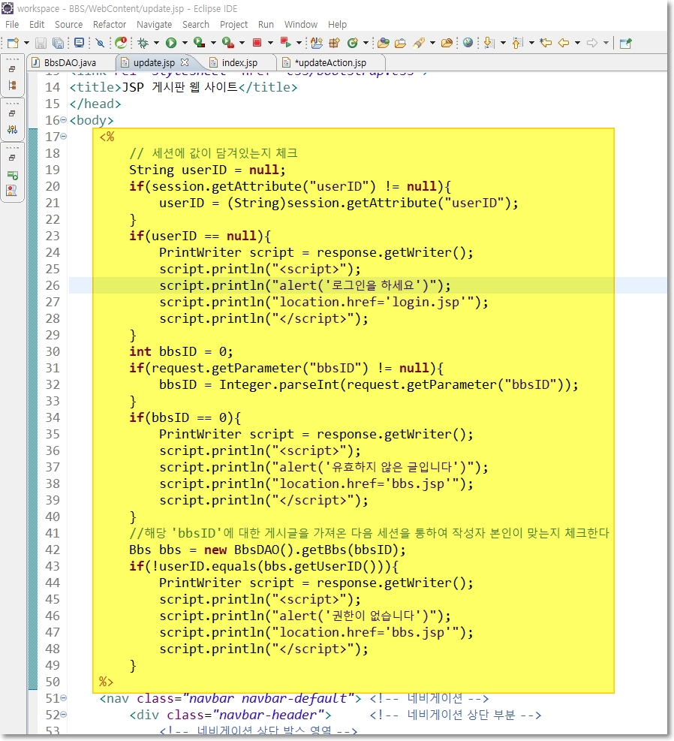
Task: Click the text "int bbsID = 0;"
Action: pos(181,351)
